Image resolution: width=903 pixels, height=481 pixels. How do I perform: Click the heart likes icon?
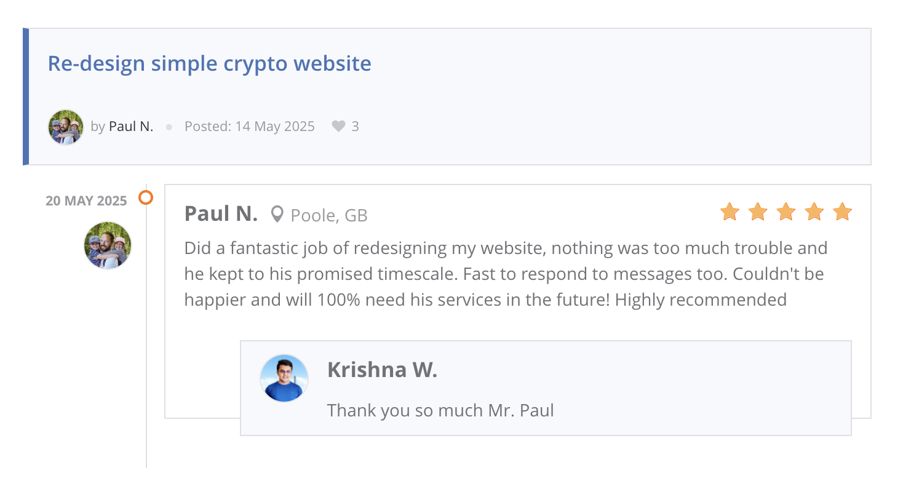[x=338, y=127]
